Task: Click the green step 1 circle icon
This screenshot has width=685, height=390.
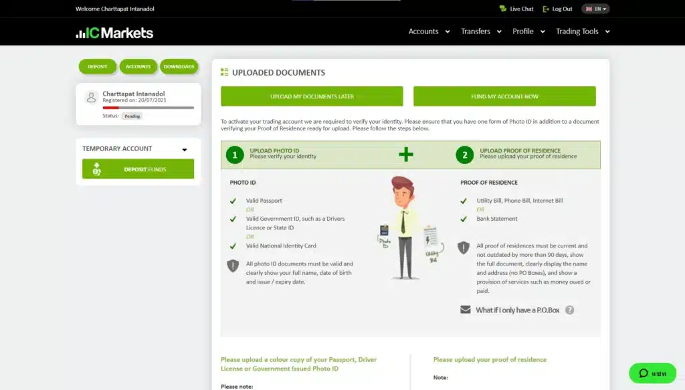Action: coord(234,155)
